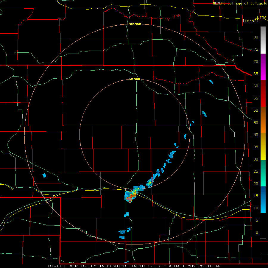Click the 45 value on the VIL scale
Image resolution: width=268 pixels, height=268 pixels.
pos(256,123)
